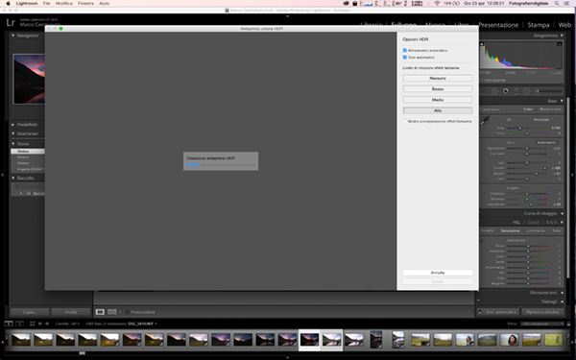Screen dimensions: 576x360
Task: Click main window display icon
Action: point(9,324)
